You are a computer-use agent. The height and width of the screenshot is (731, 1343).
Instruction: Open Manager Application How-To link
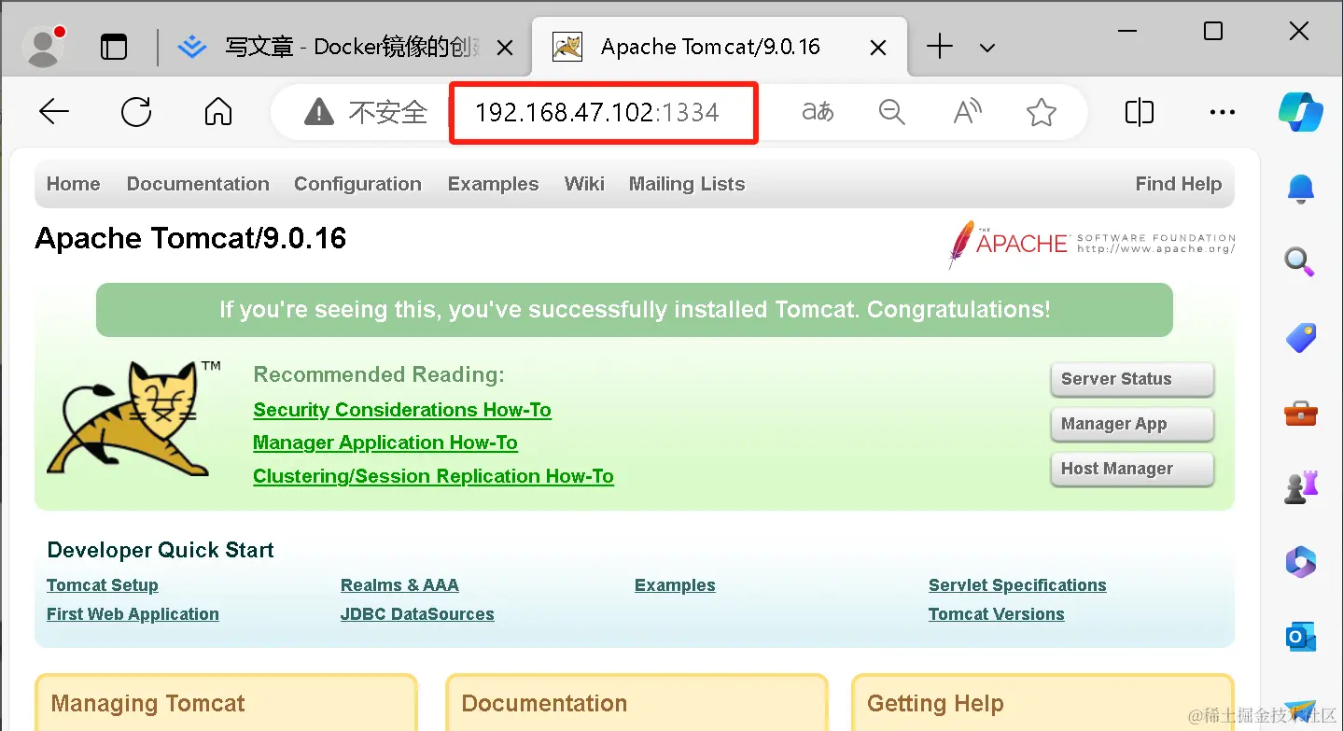[x=385, y=443]
